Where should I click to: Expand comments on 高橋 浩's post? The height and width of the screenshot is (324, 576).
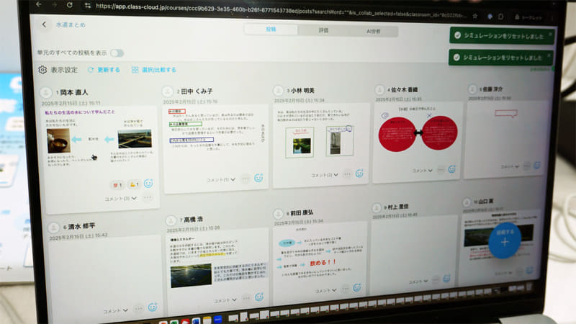225,300
